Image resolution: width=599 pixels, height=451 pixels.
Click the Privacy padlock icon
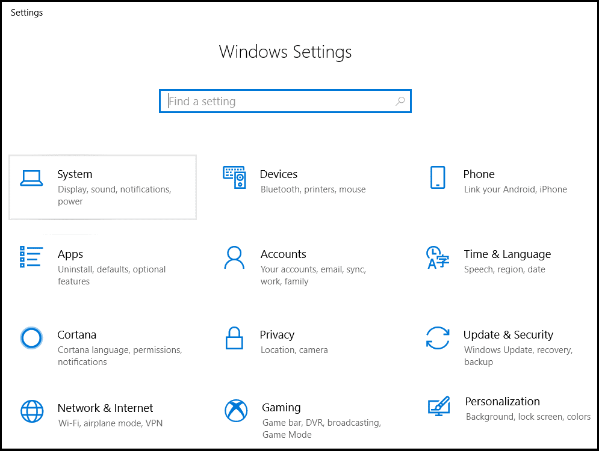(x=234, y=338)
